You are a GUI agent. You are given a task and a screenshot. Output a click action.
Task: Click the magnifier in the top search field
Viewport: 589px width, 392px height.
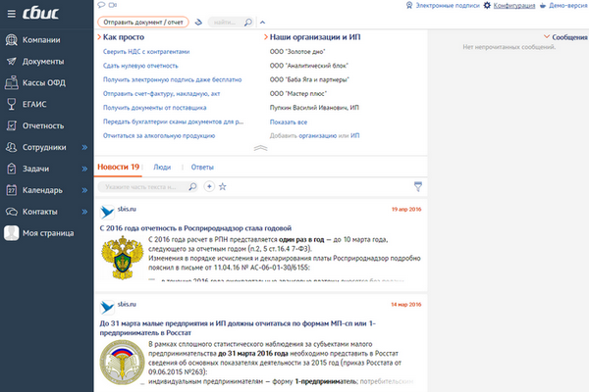coord(248,23)
